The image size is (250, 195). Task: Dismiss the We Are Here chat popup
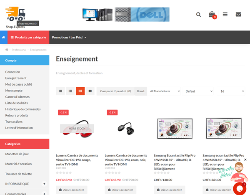tap(245, 160)
